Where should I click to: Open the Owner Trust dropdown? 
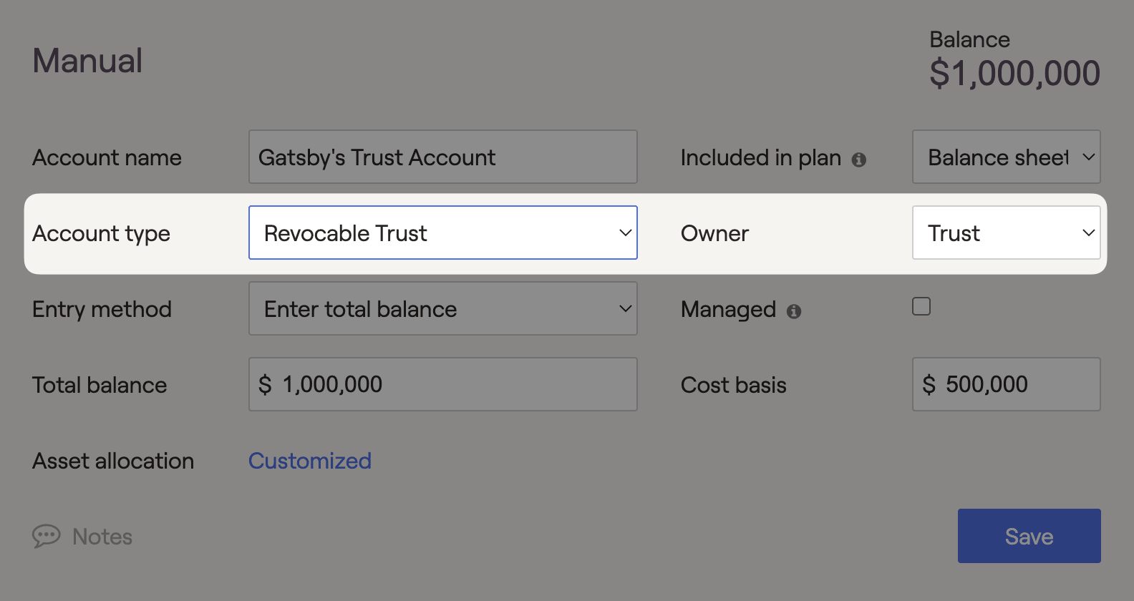[1006, 233]
